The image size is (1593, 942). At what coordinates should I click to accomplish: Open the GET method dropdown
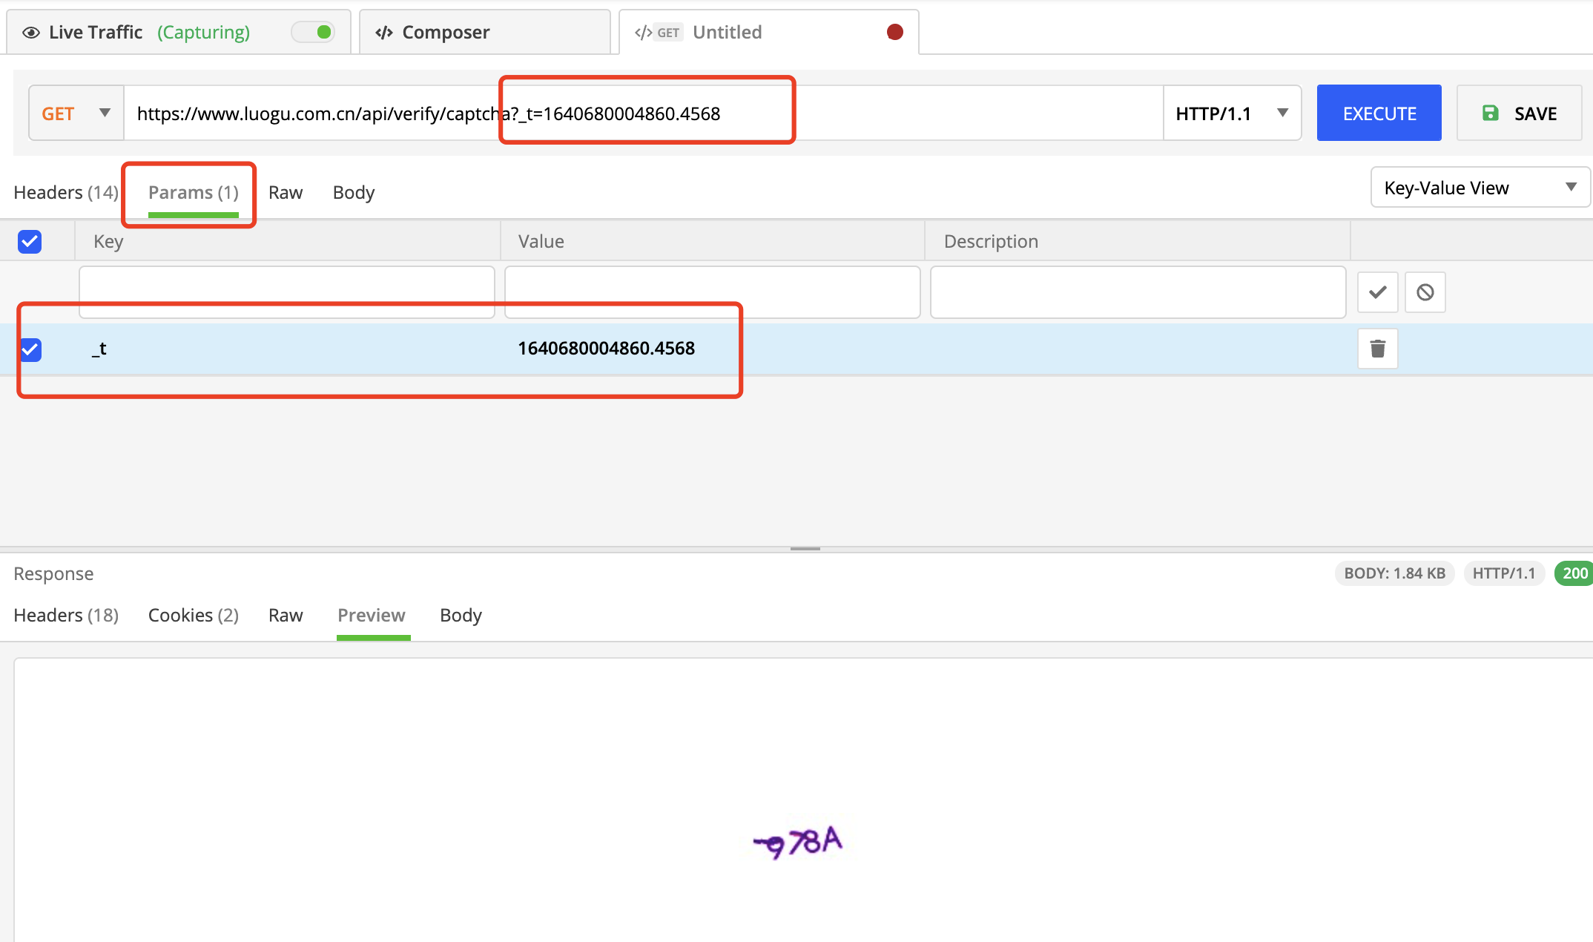tap(76, 113)
